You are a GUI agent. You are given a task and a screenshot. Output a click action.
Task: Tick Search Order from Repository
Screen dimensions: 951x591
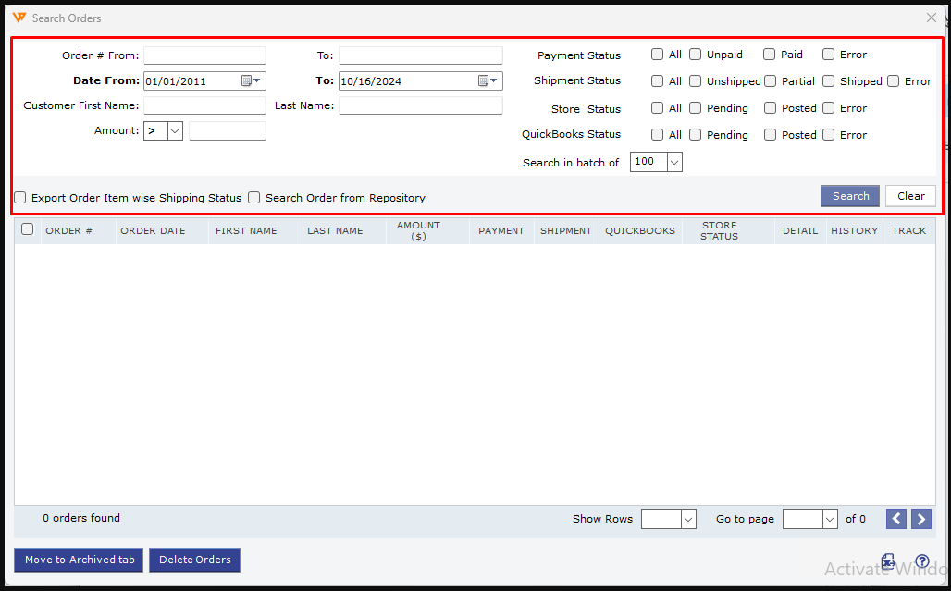coord(253,198)
